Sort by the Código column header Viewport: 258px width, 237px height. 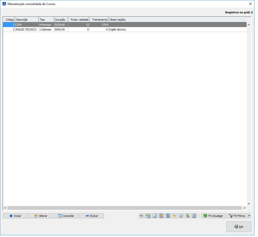tap(9, 20)
